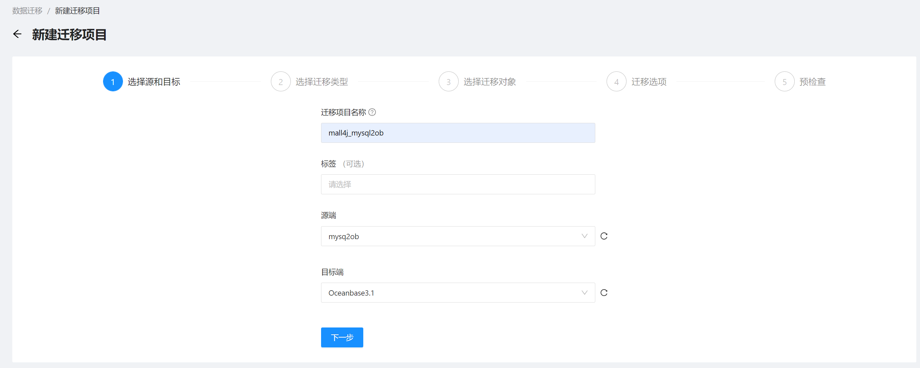The width and height of the screenshot is (920, 368).
Task: Click step 2 circle icon
Action: click(x=281, y=82)
